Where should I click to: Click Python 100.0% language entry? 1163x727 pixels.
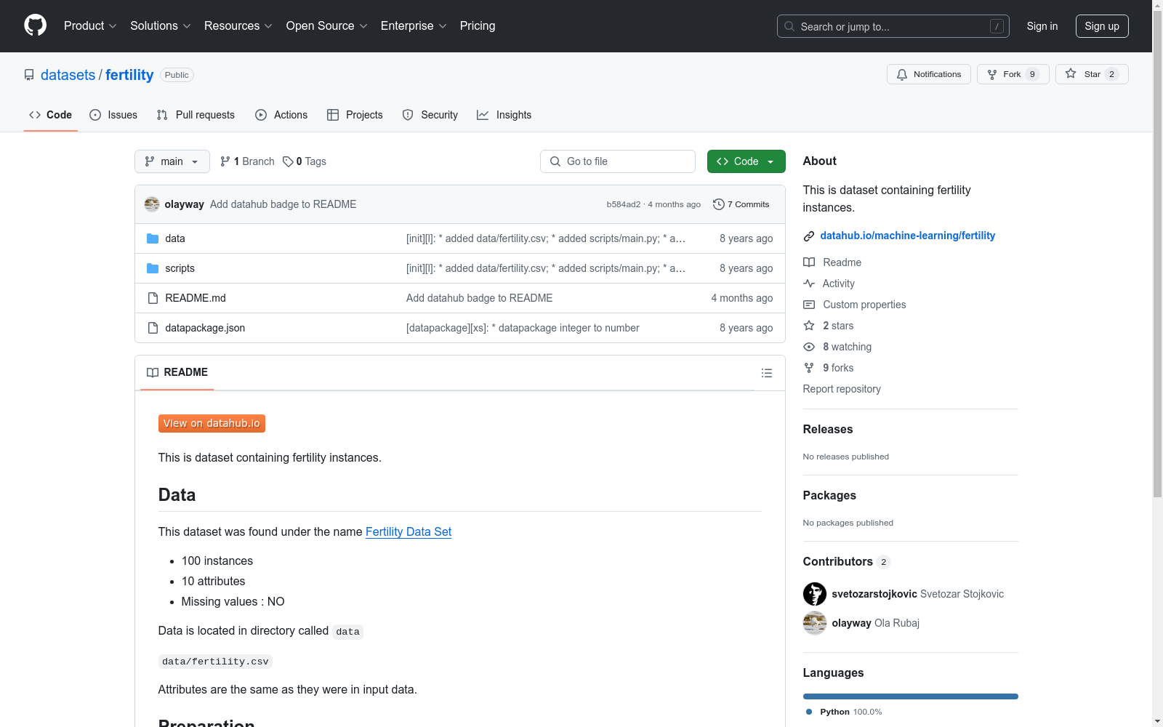click(x=844, y=712)
